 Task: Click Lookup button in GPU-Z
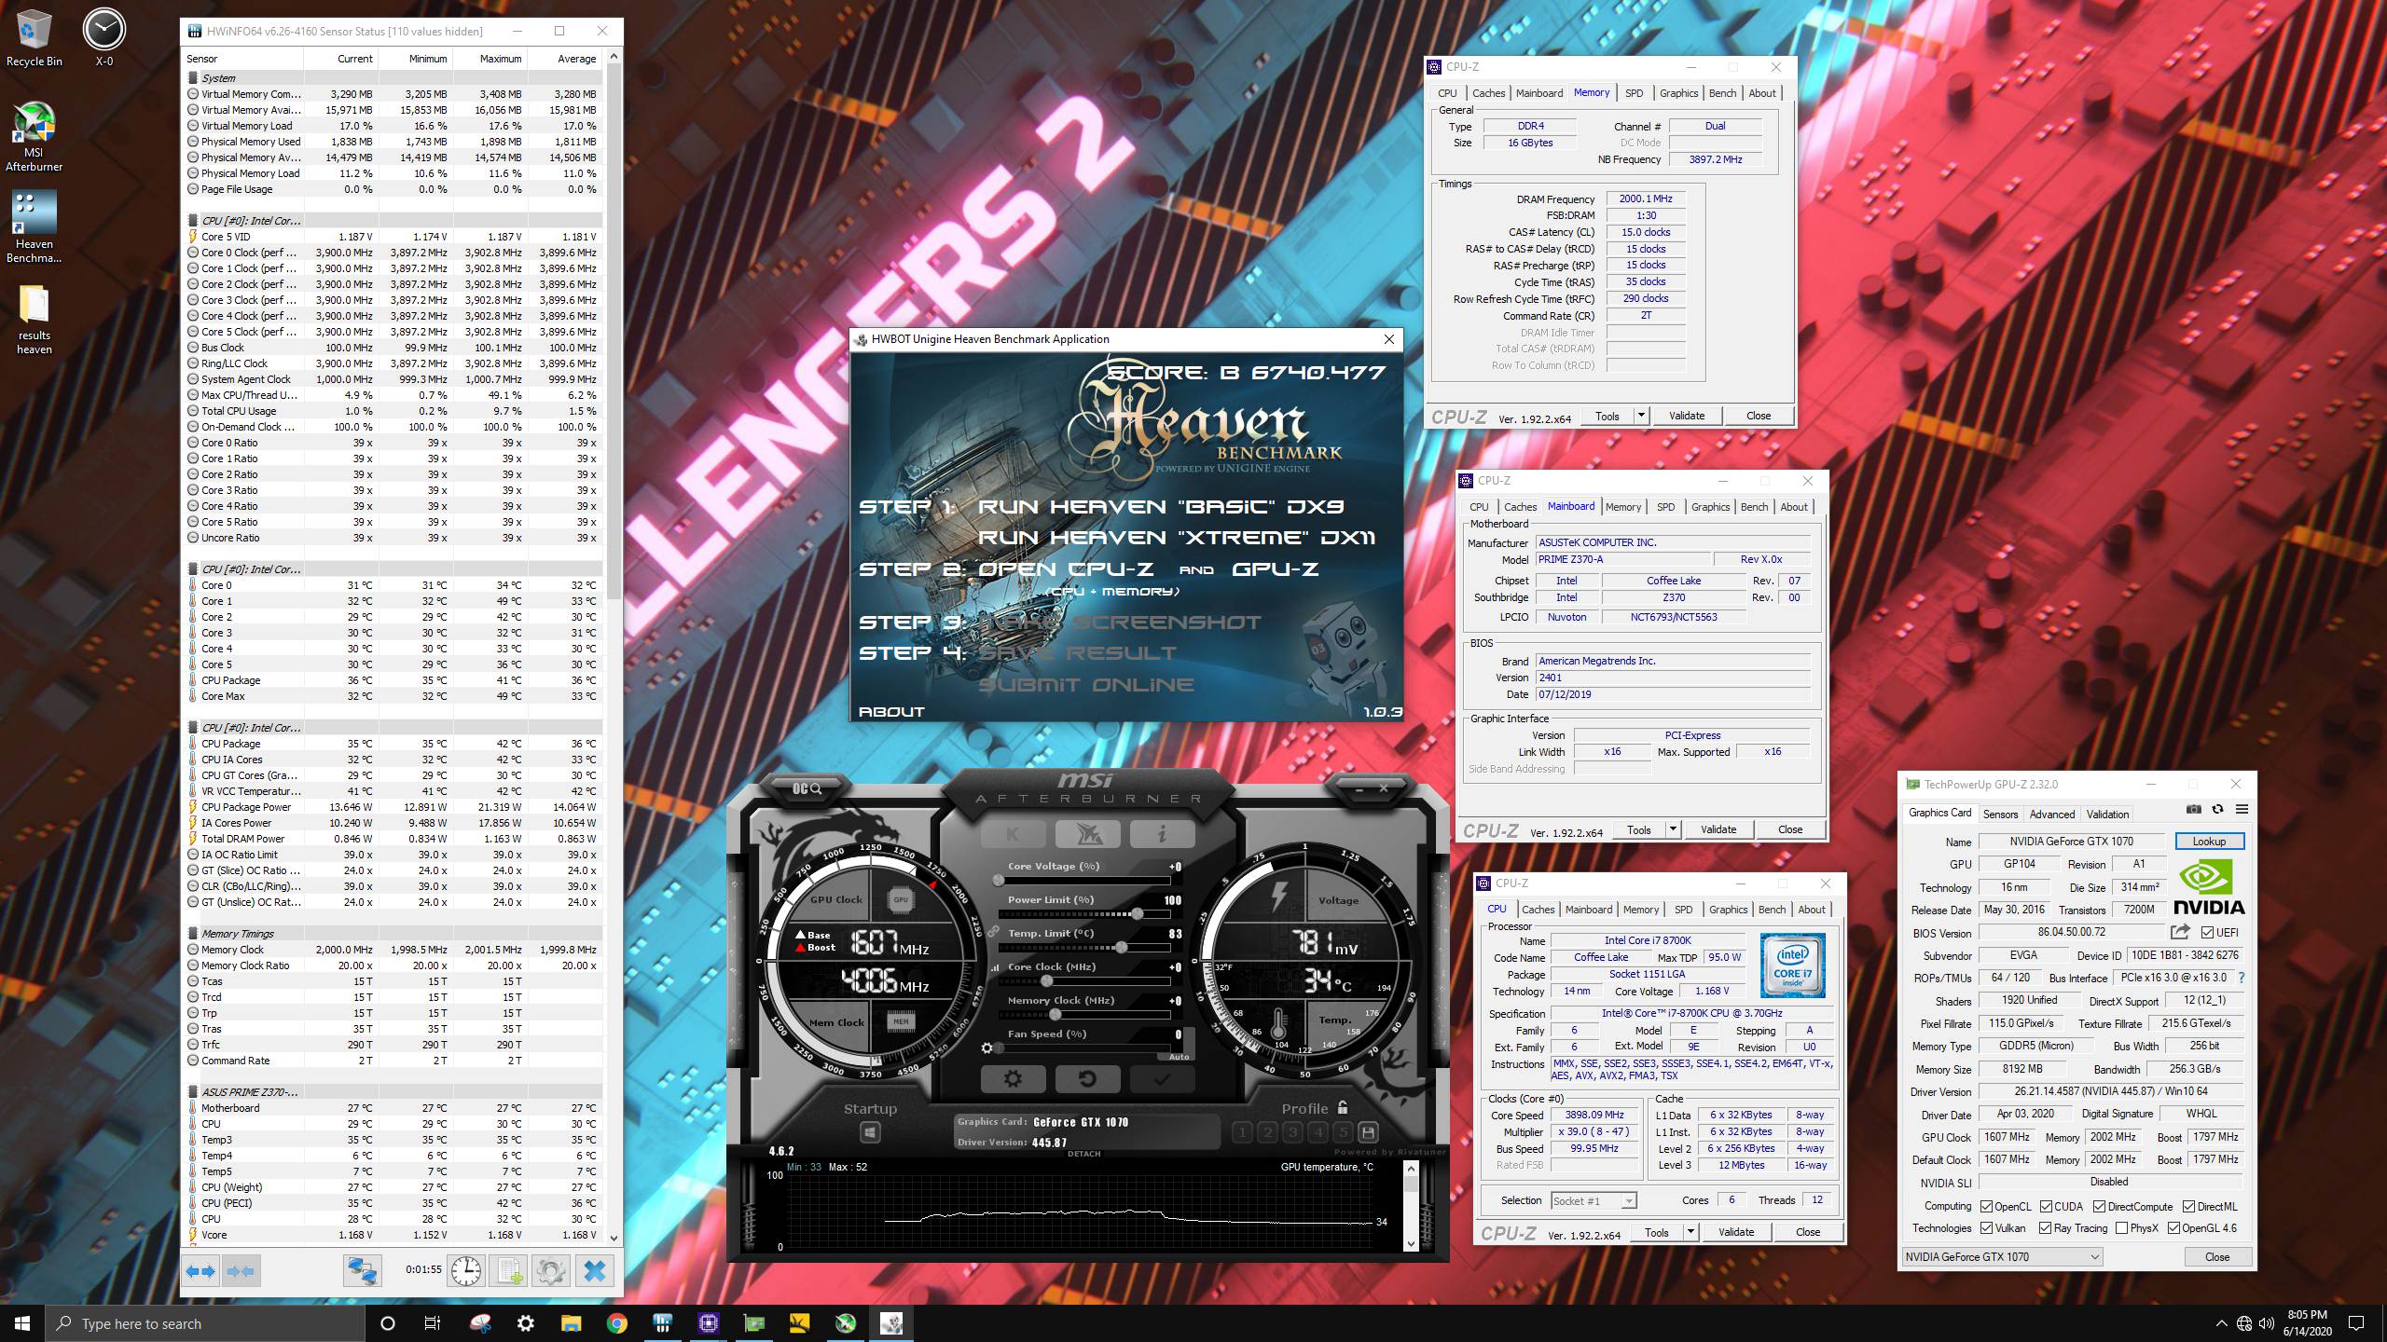[x=2209, y=841]
